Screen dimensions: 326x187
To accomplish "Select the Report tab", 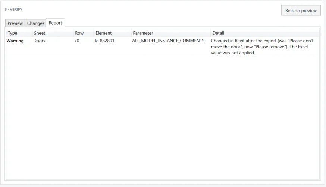I will 55,23.
